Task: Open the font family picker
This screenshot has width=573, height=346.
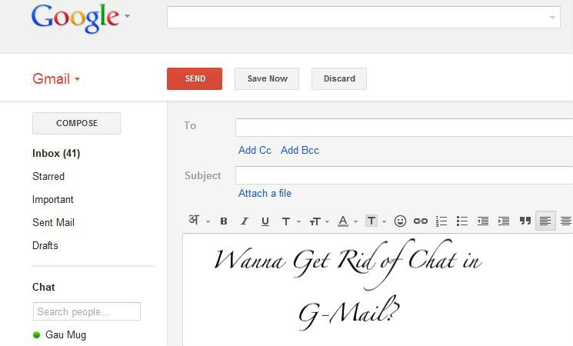Action: [x=286, y=221]
